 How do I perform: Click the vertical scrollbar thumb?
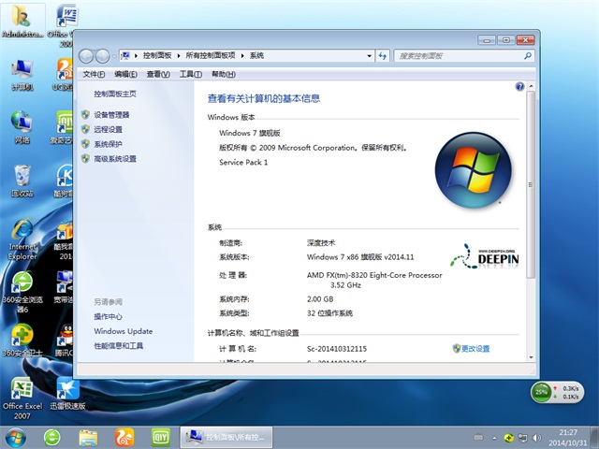[x=531, y=185]
